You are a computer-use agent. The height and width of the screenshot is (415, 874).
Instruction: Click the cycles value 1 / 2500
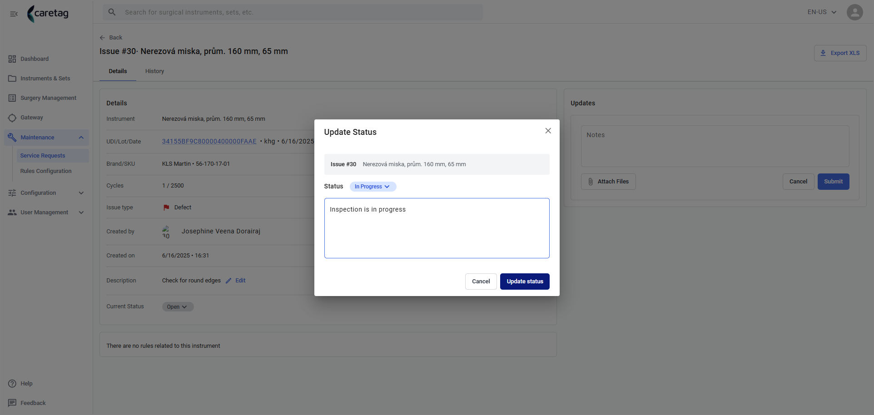pos(173,186)
